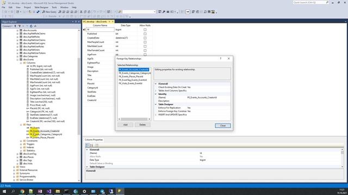Select FK_Events_Categories_CategoryId in relationship list

[134, 73]
